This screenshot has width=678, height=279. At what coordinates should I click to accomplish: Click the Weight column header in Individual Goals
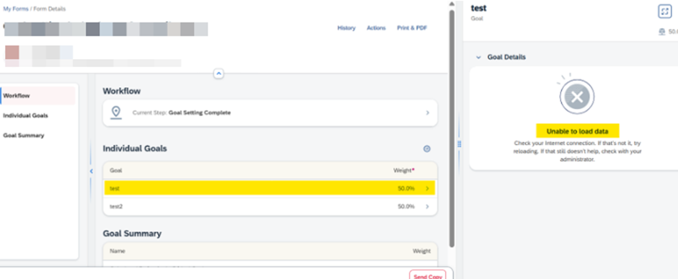[x=403, y=171]
